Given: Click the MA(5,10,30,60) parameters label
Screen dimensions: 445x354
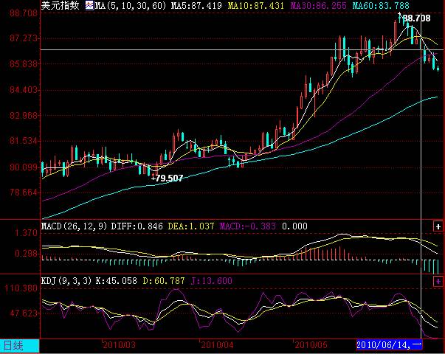Looking at the screenshot, I should tap(131, 5).
